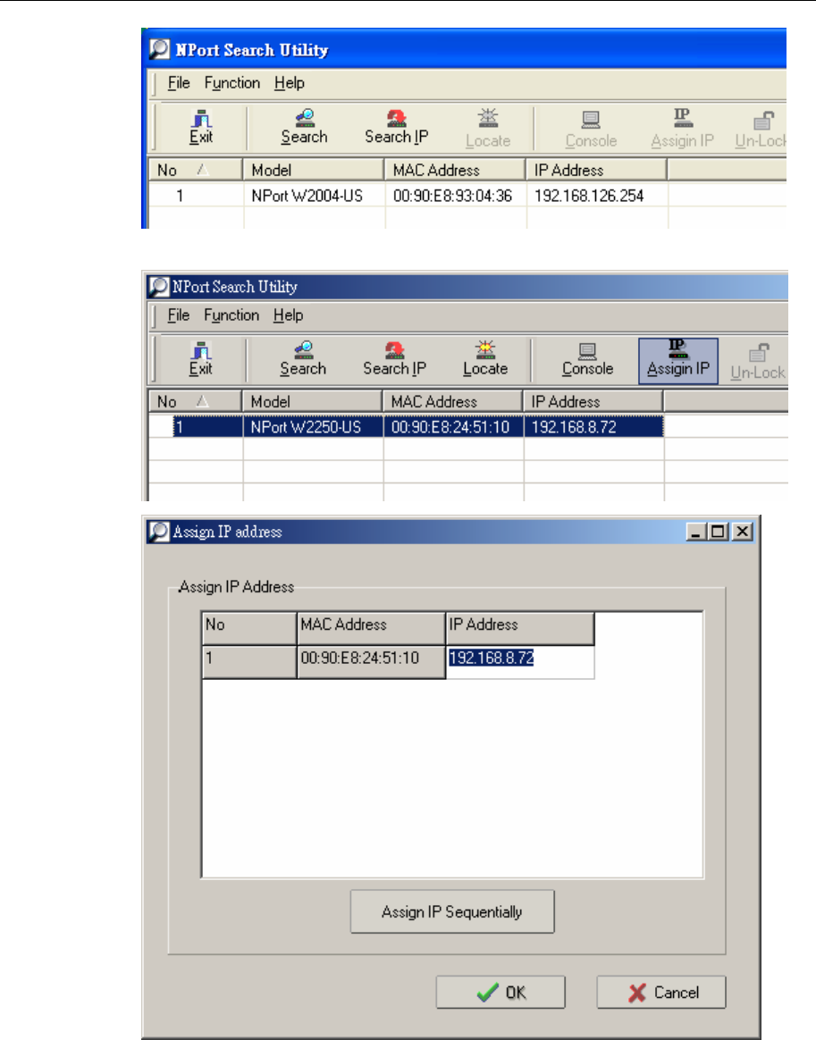Open File menu in top NPort window

pyautogui.click(x=179, y=83)
